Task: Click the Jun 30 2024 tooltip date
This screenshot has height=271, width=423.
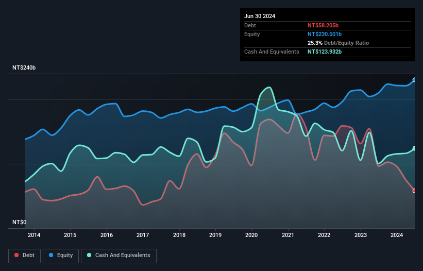Action: click(260, 16)
